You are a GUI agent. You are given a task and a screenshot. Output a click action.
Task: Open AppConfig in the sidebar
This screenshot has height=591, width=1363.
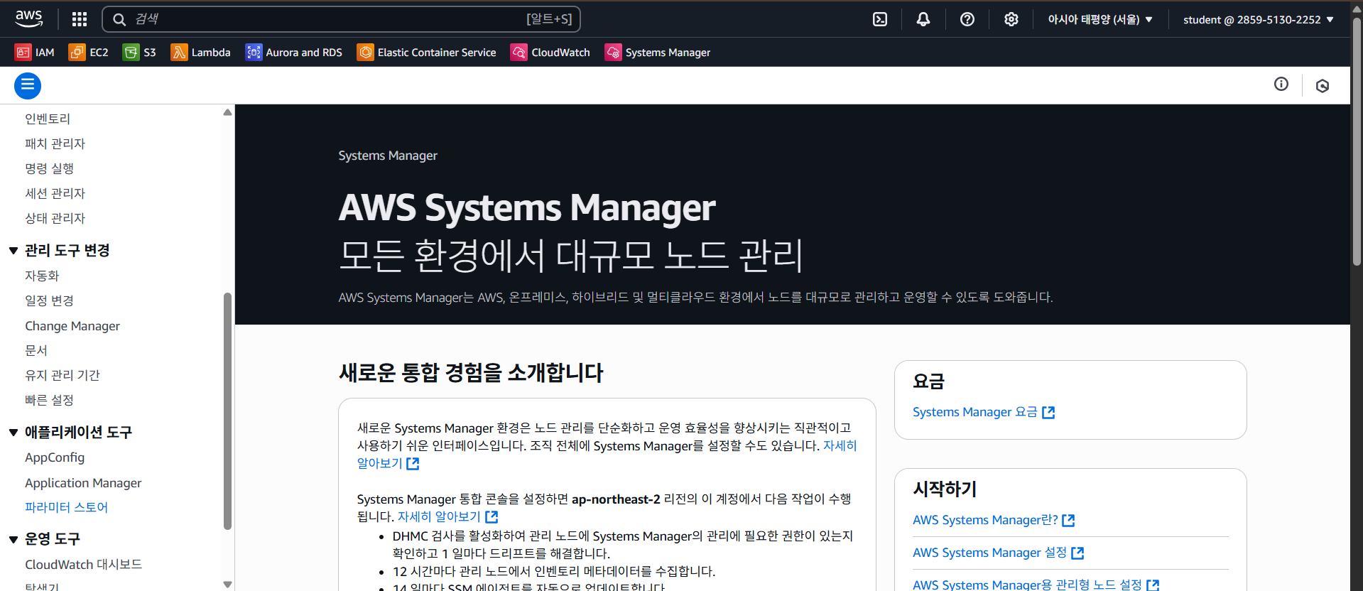tap(55, 457)
